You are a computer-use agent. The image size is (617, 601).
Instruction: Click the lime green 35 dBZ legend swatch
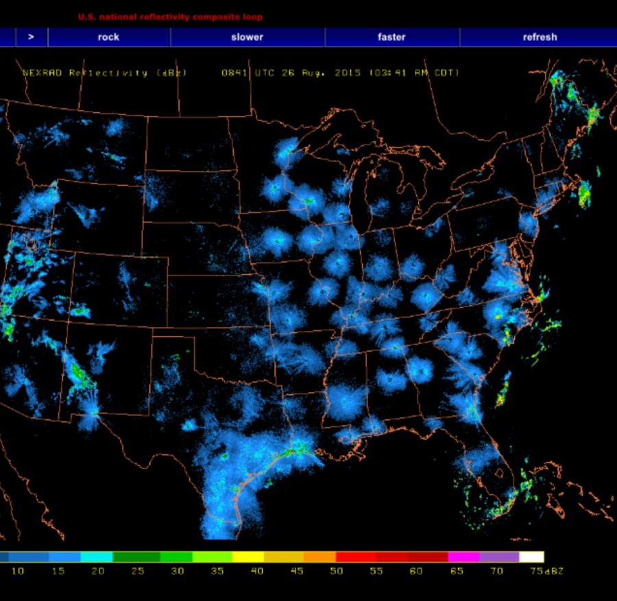(213, 556)
